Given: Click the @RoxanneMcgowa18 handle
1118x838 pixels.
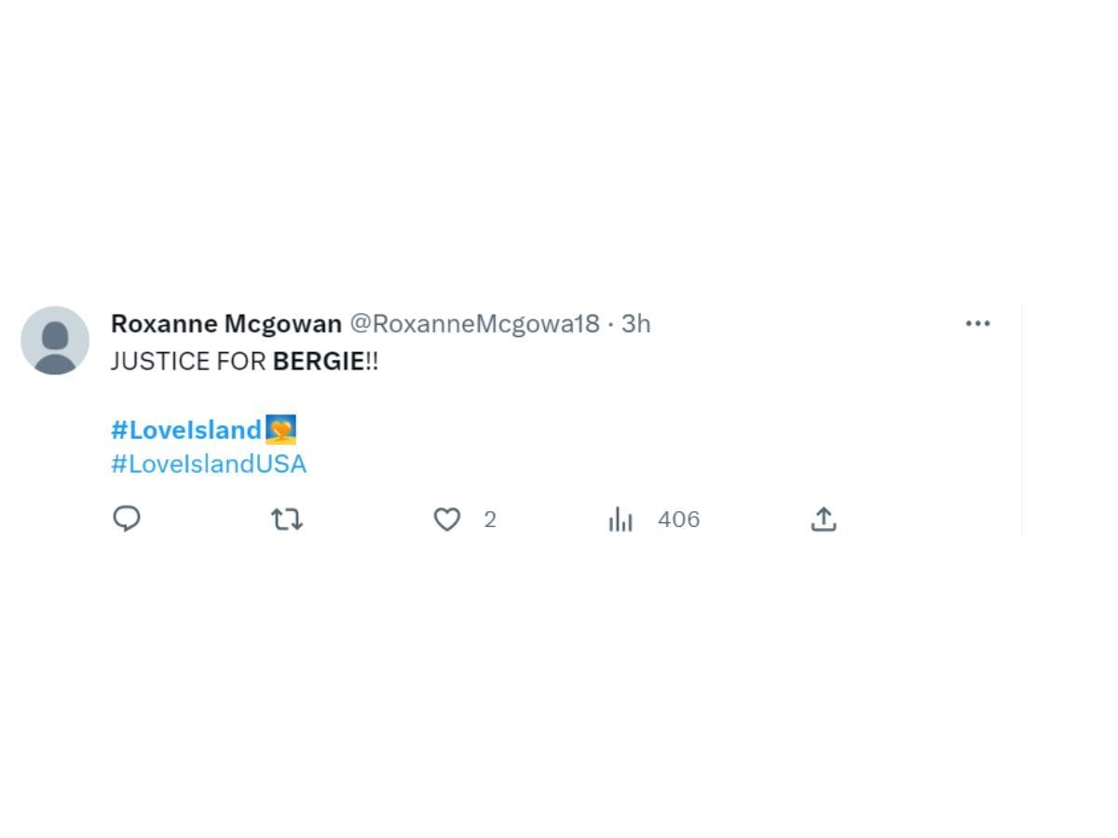Looking at the screenshot, I should click(x=473, y=323).
